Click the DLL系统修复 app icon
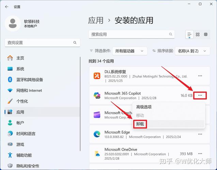 pyautogui.click(x=97, y=76)
